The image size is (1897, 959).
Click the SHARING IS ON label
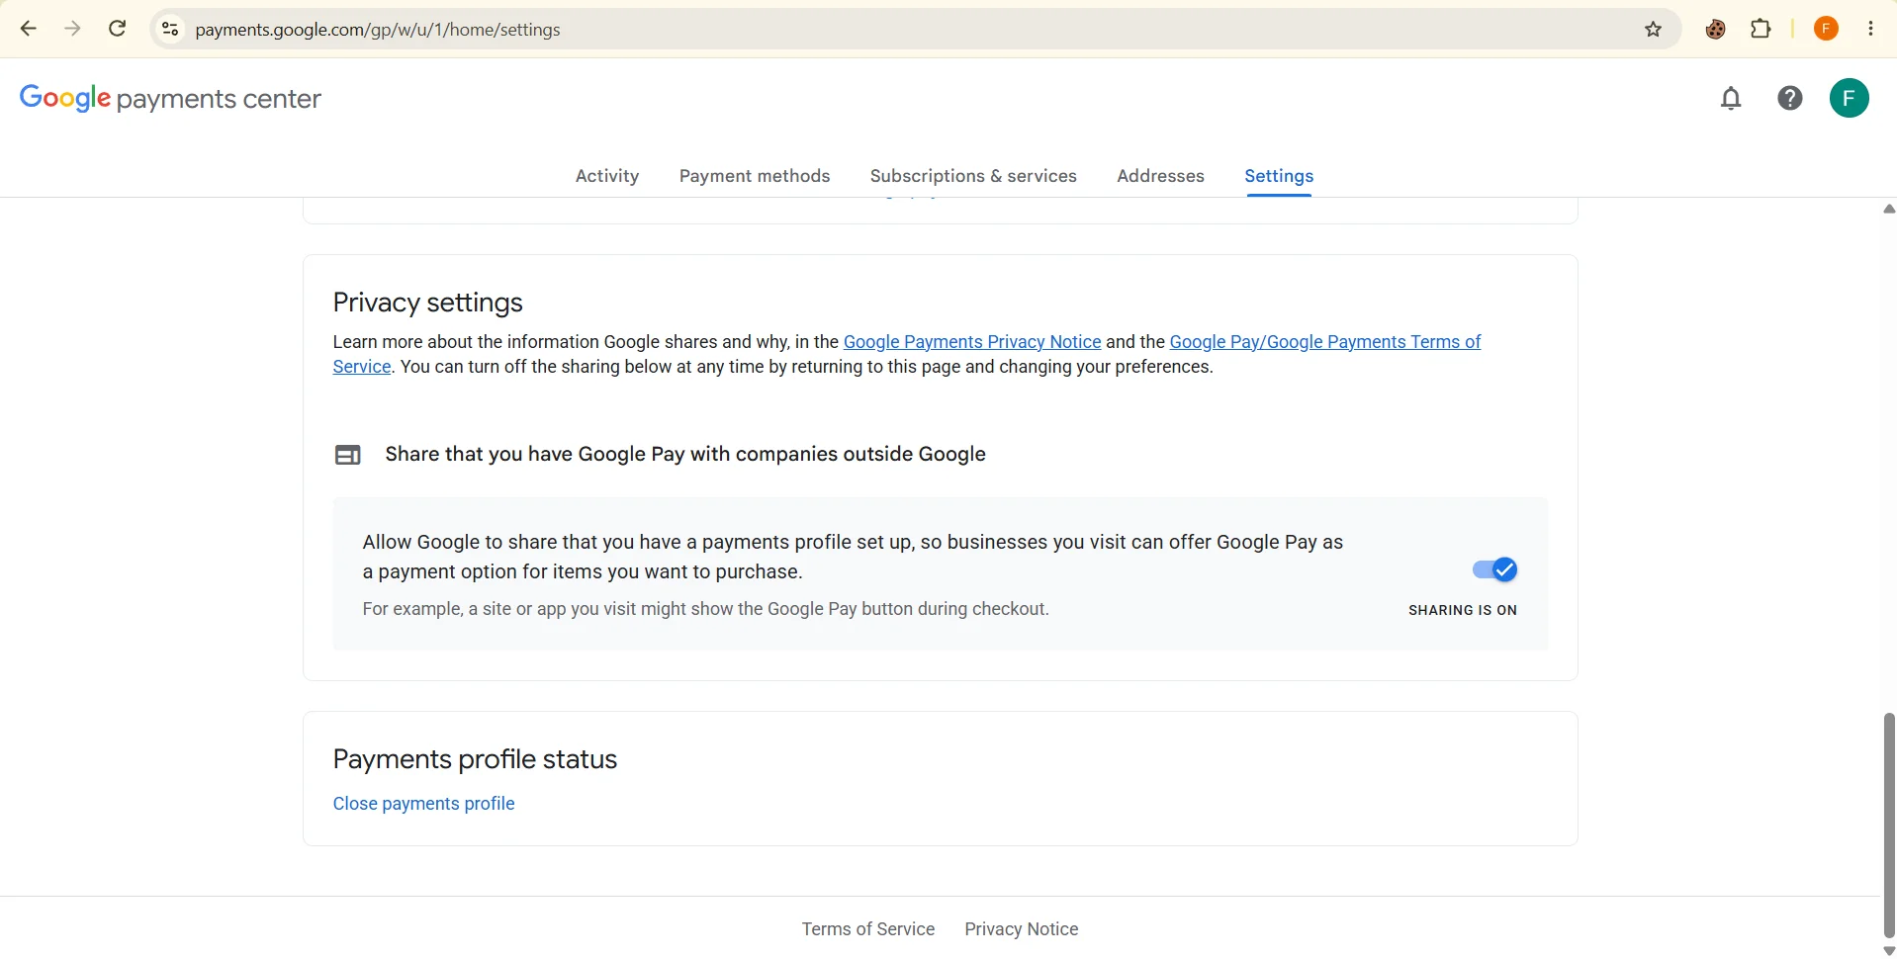[1463, 611]
